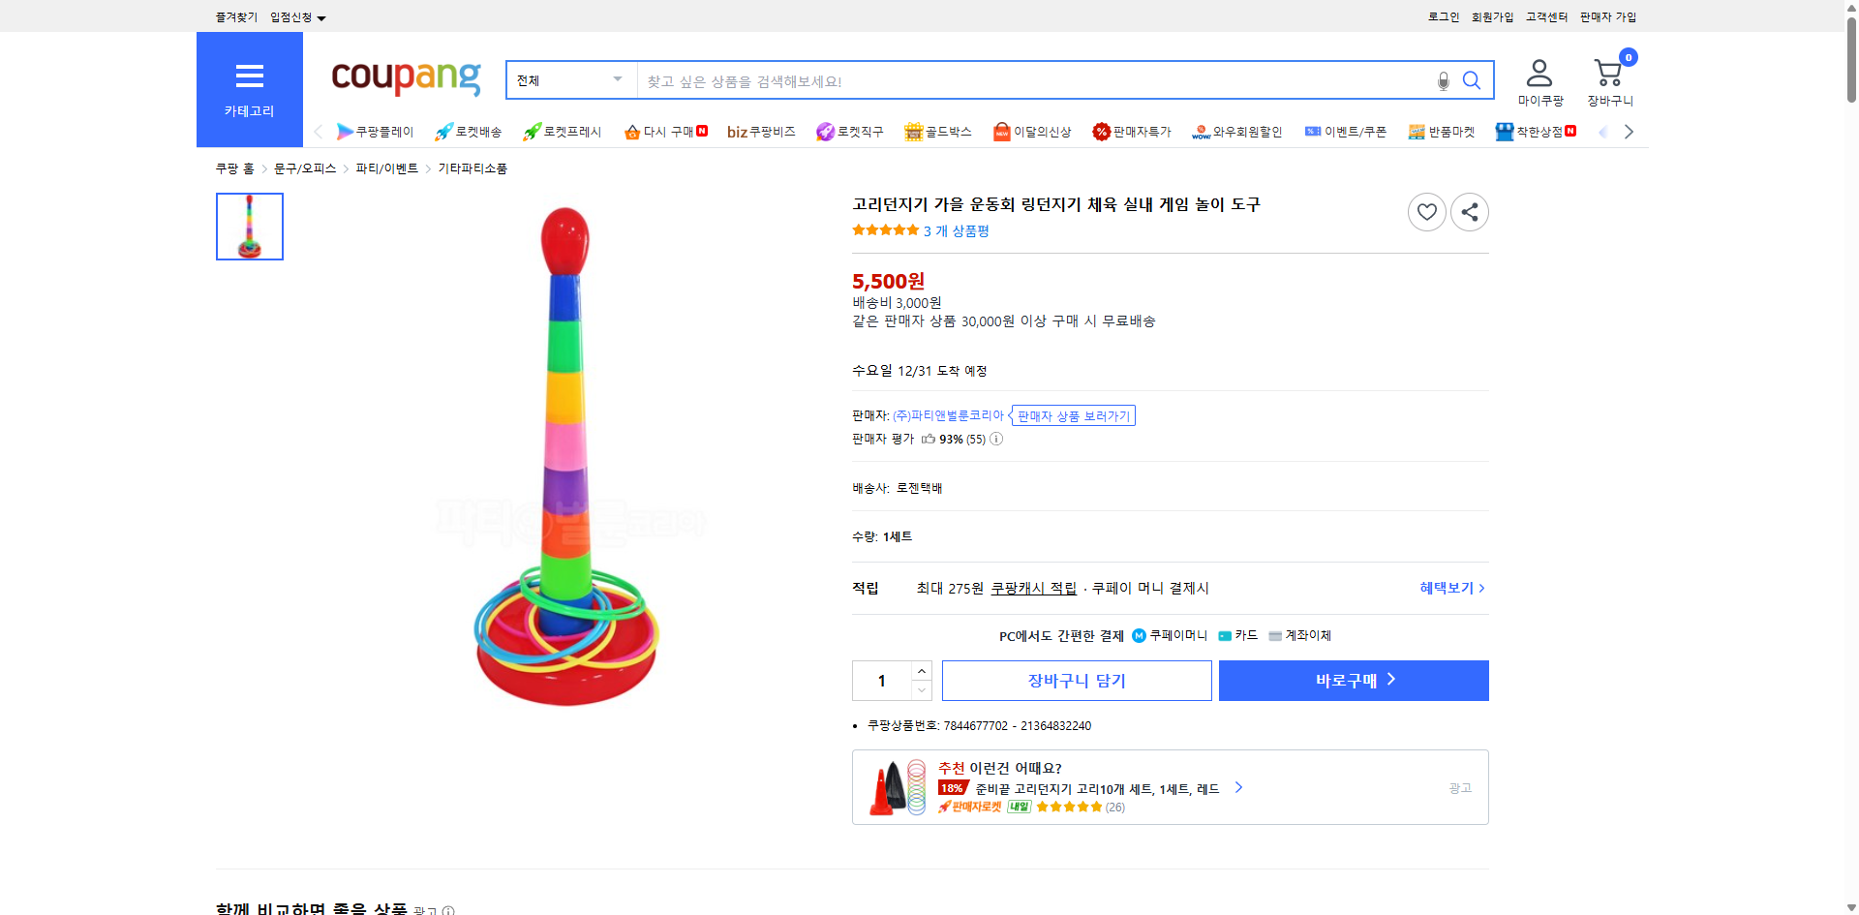Click the voice search microphone icon
This screenshot has height=915, width=1859.
click(x=1442, y=80)
